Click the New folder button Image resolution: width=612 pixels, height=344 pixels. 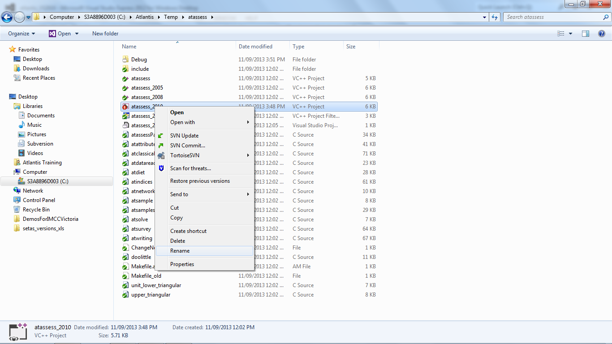point(105,34)
